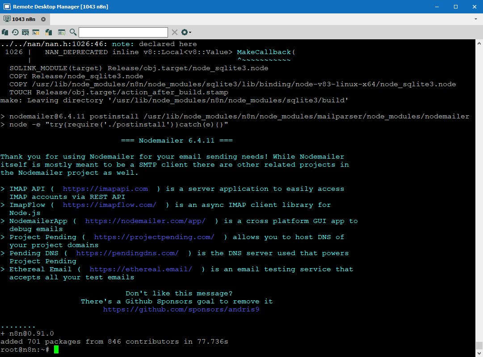The width and height of the screenshot is (483, 357).
Task: Click the 'MakeCallback(' text
Action: pyautogui.click(x=266, y=52)
